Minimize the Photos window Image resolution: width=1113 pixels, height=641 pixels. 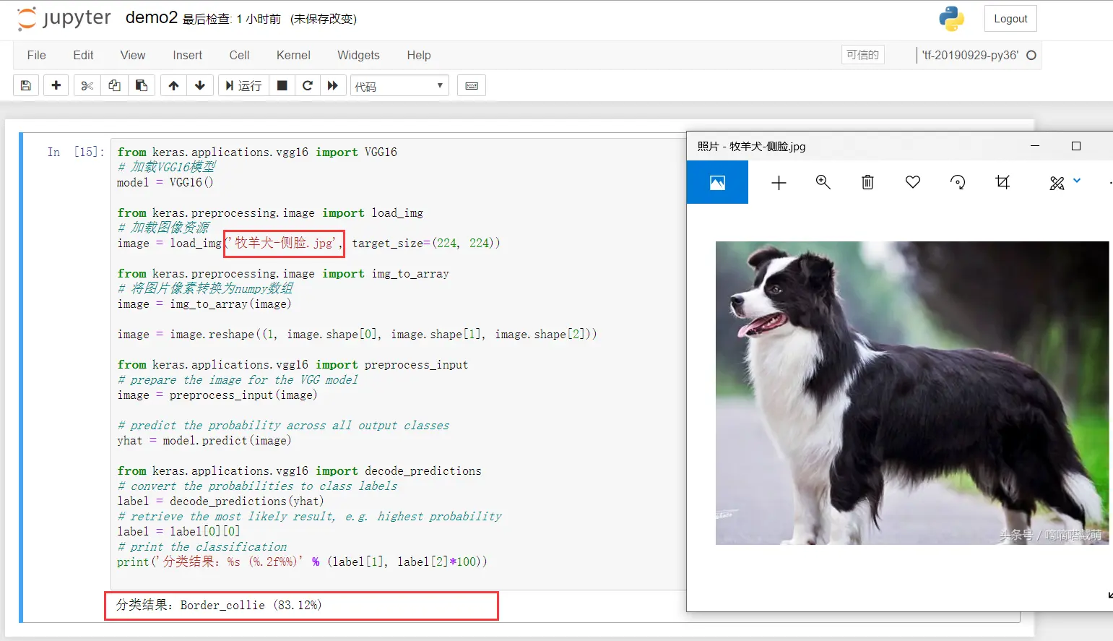[x=1035, y=146]
